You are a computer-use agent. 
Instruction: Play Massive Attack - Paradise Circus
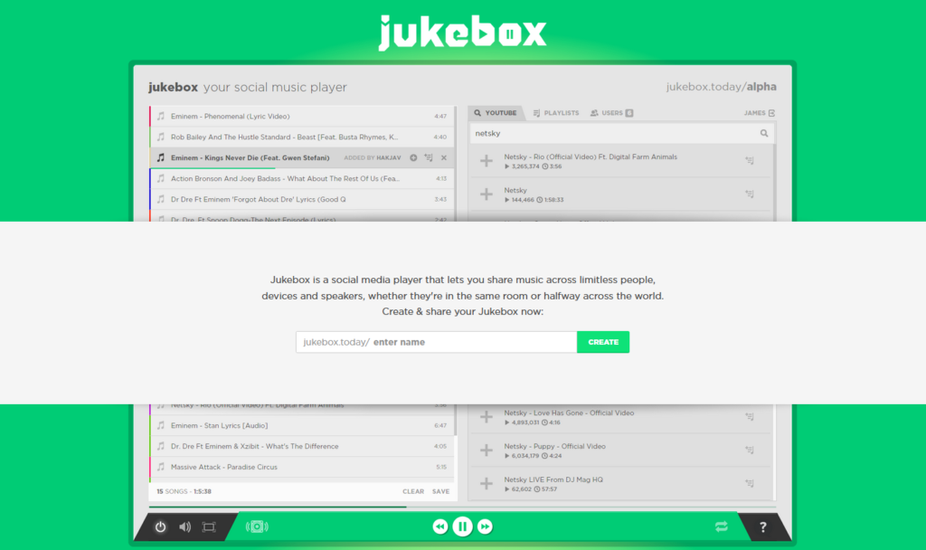(302, 467)
